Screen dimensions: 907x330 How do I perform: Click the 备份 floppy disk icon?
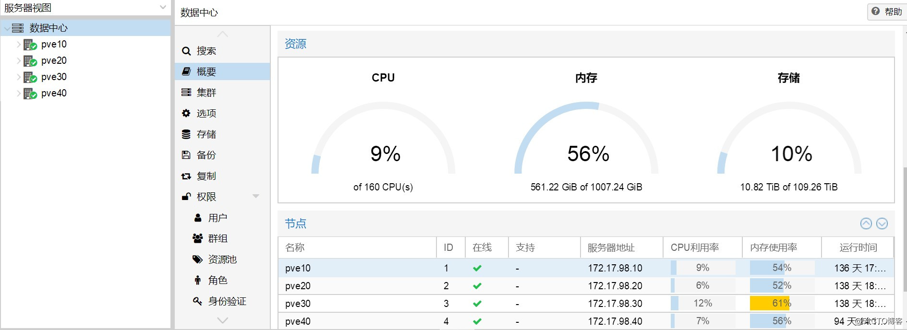(x=186, y=155)
